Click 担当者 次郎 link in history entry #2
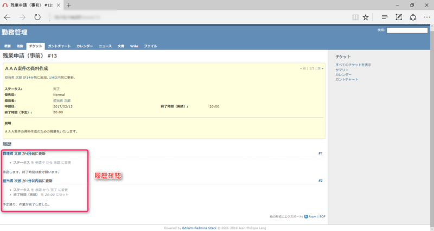The image size is (434, 231). tap(12, 181)
